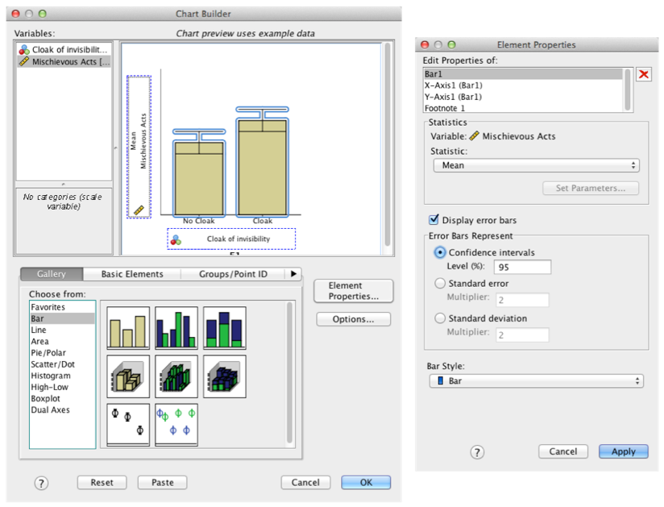Click the Apply button
664x507 pixels.
click(x=623, y=451)
